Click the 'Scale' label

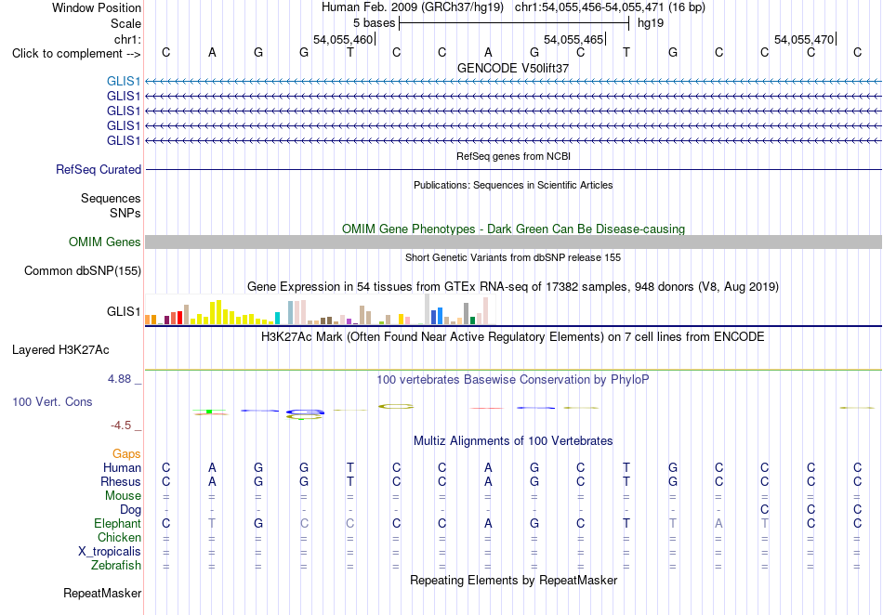pos(125,23)
